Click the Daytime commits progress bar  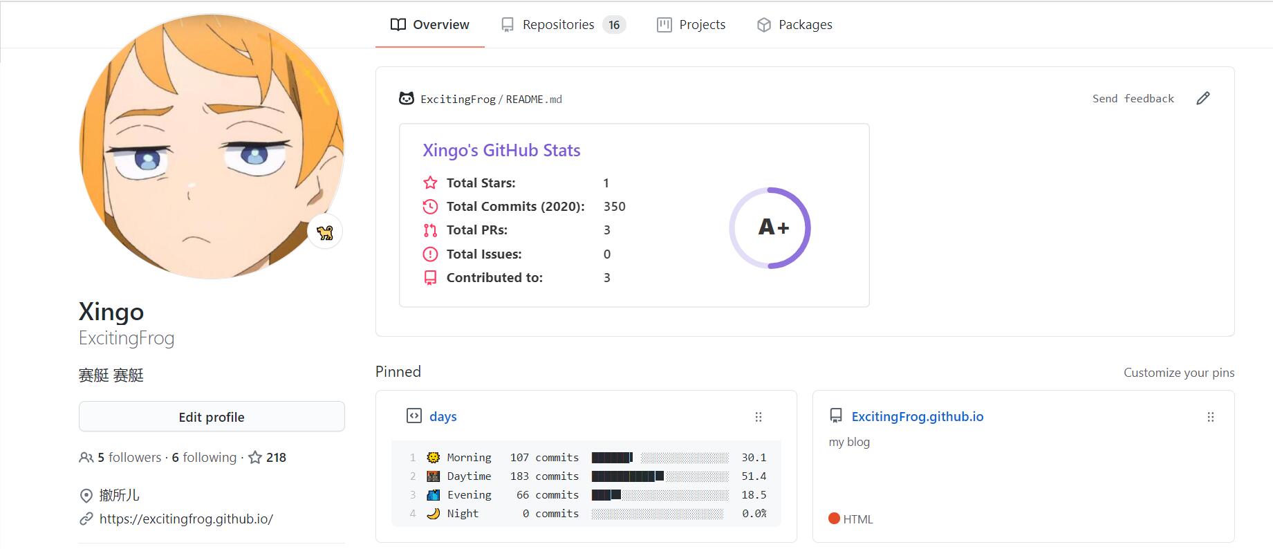coord(660,476)
